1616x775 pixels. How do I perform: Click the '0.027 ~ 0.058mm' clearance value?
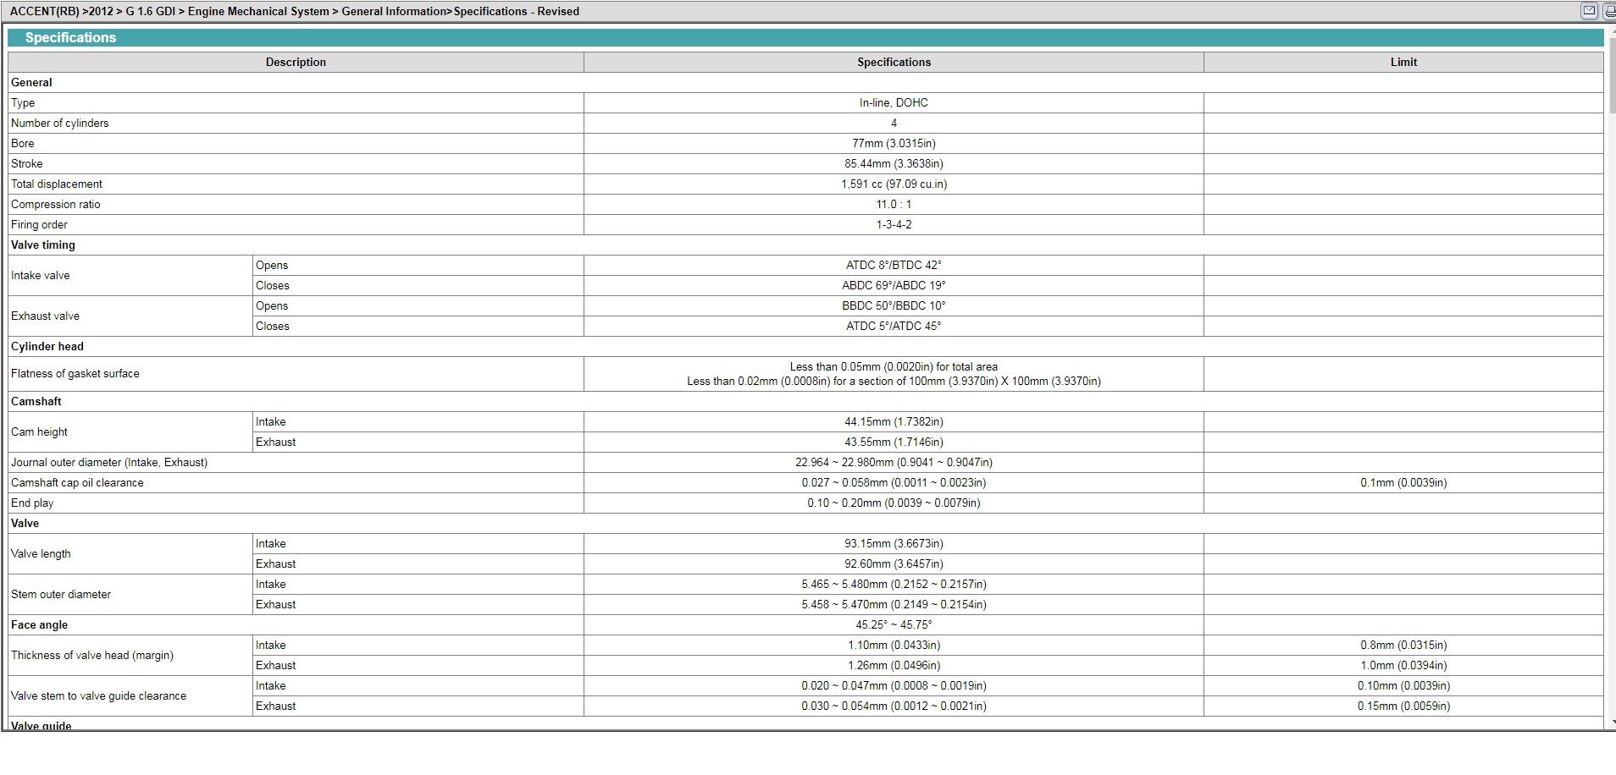(894, 482)
